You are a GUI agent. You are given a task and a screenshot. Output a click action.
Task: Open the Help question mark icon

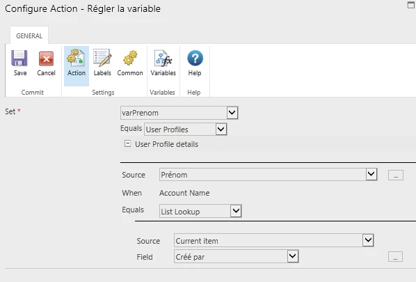point(195,58)
